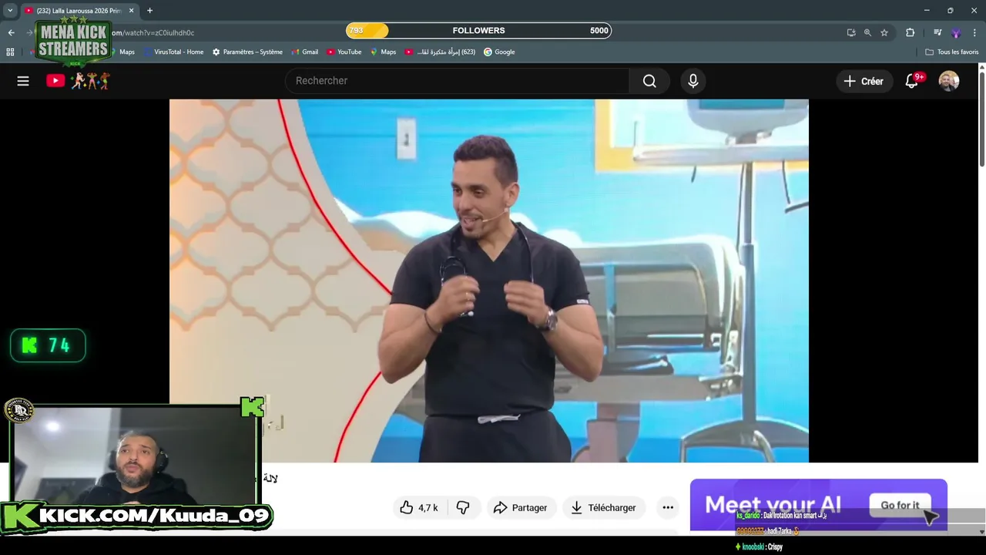The height and width of the screenshot is (555, 986).
Task: Open the YouTube hamburger guide menu
Action: (23, 81)
